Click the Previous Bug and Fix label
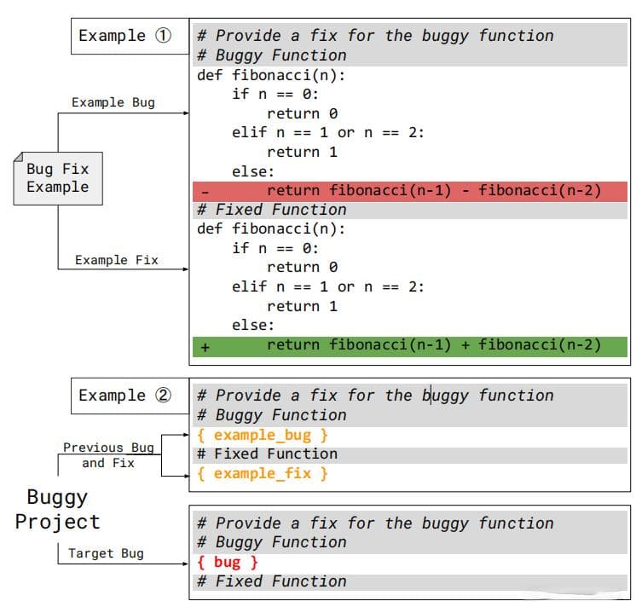Screen dimensions: 636x607 click(x=108, y=455)
